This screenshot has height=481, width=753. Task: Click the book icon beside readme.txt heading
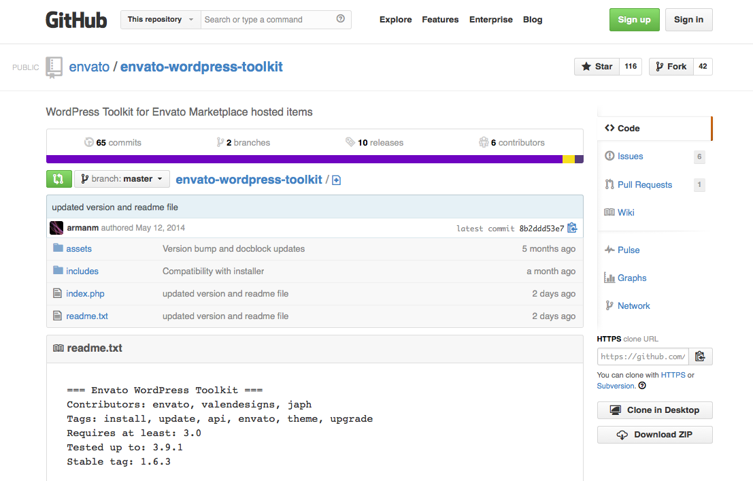[x=58, y=348]
